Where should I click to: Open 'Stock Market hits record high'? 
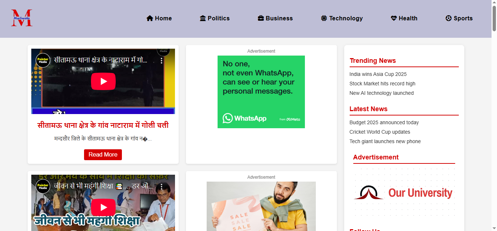pyautogui.click(x=382, y=84)
